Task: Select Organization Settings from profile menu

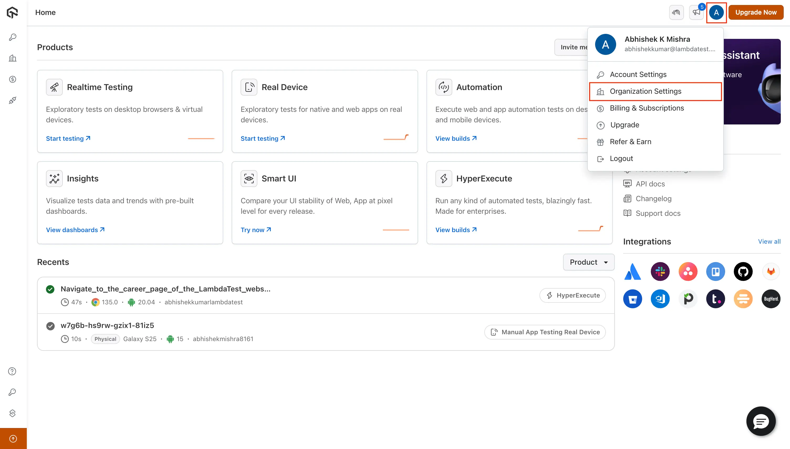Action: click(645, 91)
